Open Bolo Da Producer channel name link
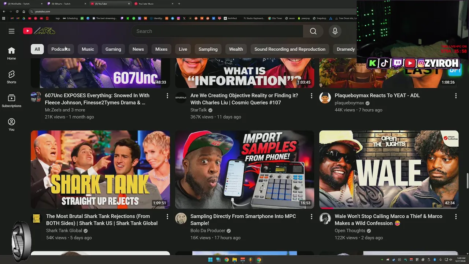The width and height of the screenshot is (469, 264). (208, 231)
